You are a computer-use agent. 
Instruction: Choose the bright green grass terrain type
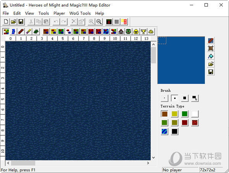185,114
